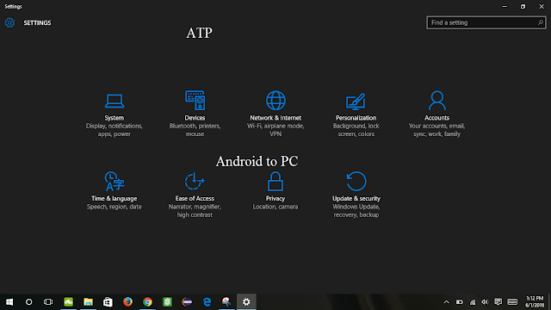This screenshot has height=310, width=551.
Task: Open the touch keyboard tray icon
Action: click(512, 302)
